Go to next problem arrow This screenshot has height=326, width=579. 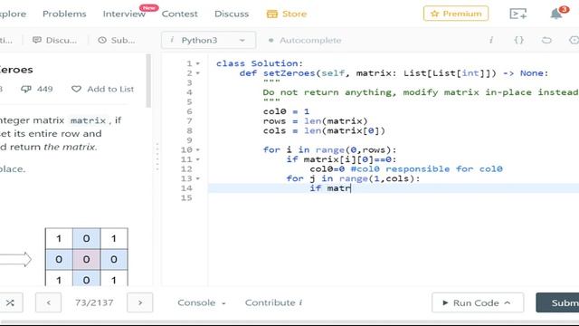click(x=140, y=302)
